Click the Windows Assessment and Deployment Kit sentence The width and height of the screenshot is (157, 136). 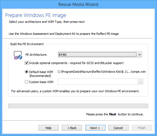64,34
